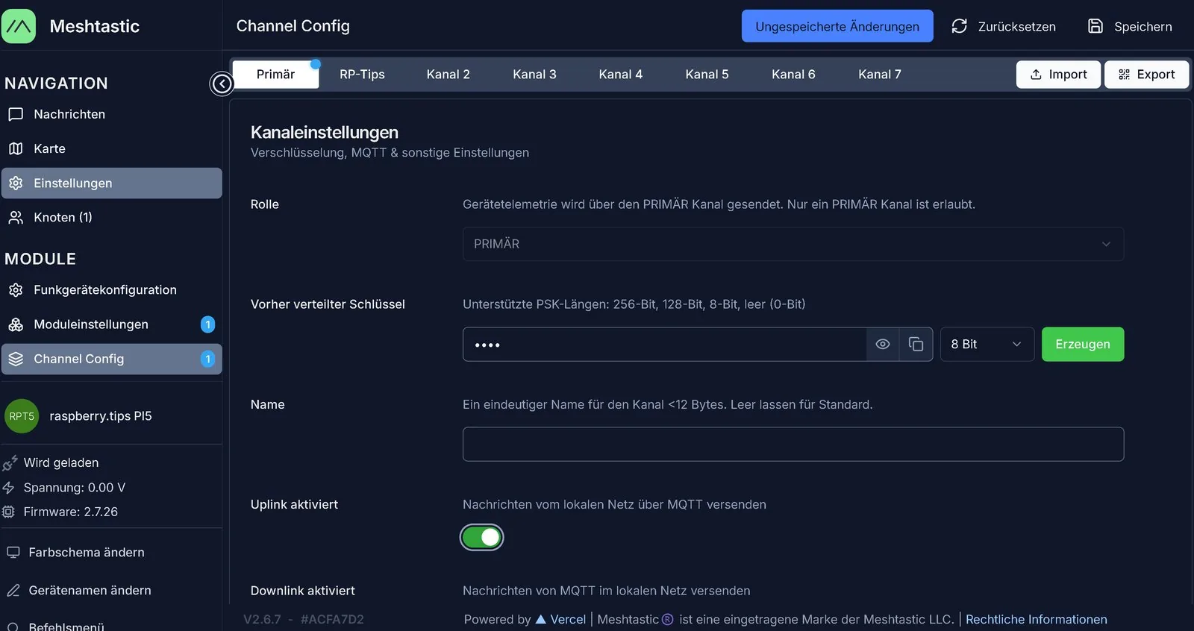Viewport: 1194px width, 631px height.
Task: Open the 8 Bit key length dropdown
Action: (x=987, y=344)
